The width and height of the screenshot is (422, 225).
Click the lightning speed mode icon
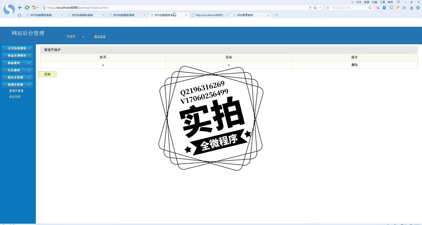310,7
